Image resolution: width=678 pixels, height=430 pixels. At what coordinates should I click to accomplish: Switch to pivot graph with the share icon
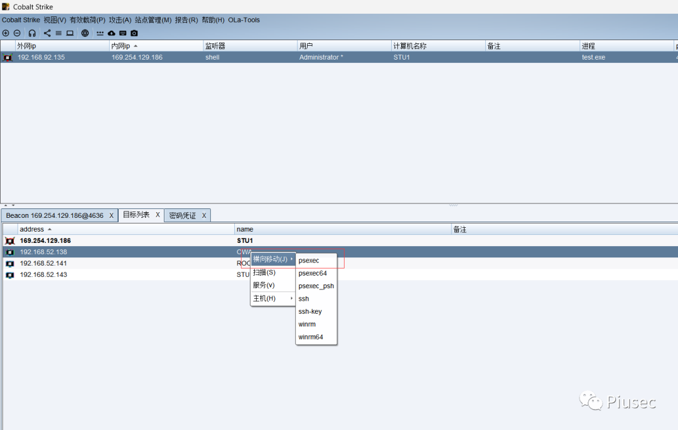coord(47,33)
